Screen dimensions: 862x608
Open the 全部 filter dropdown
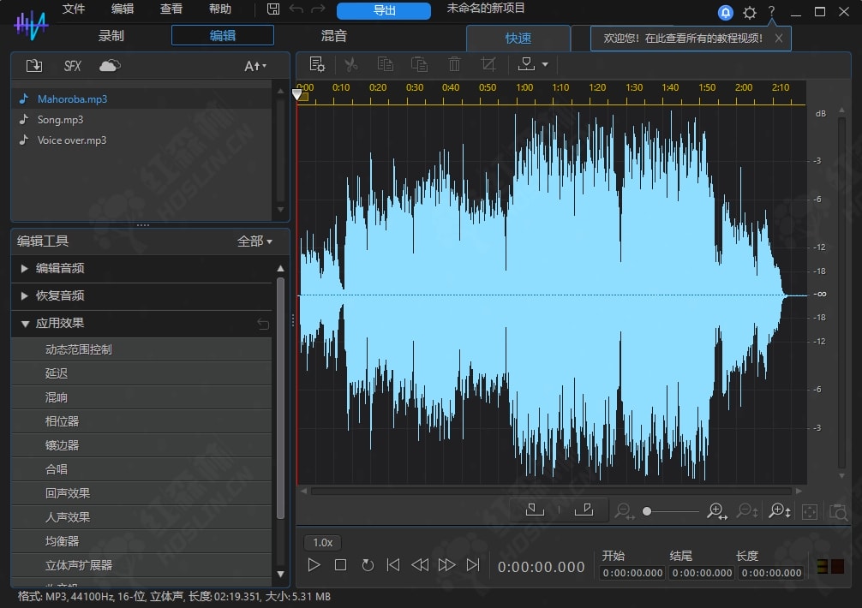point(254,241)
